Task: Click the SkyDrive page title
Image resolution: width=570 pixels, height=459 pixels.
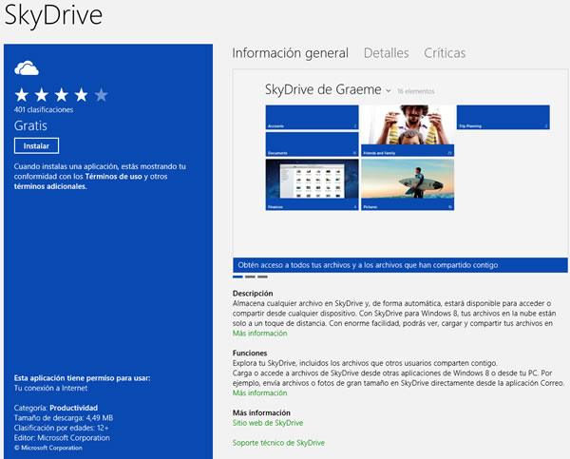Action: point(53,15)
